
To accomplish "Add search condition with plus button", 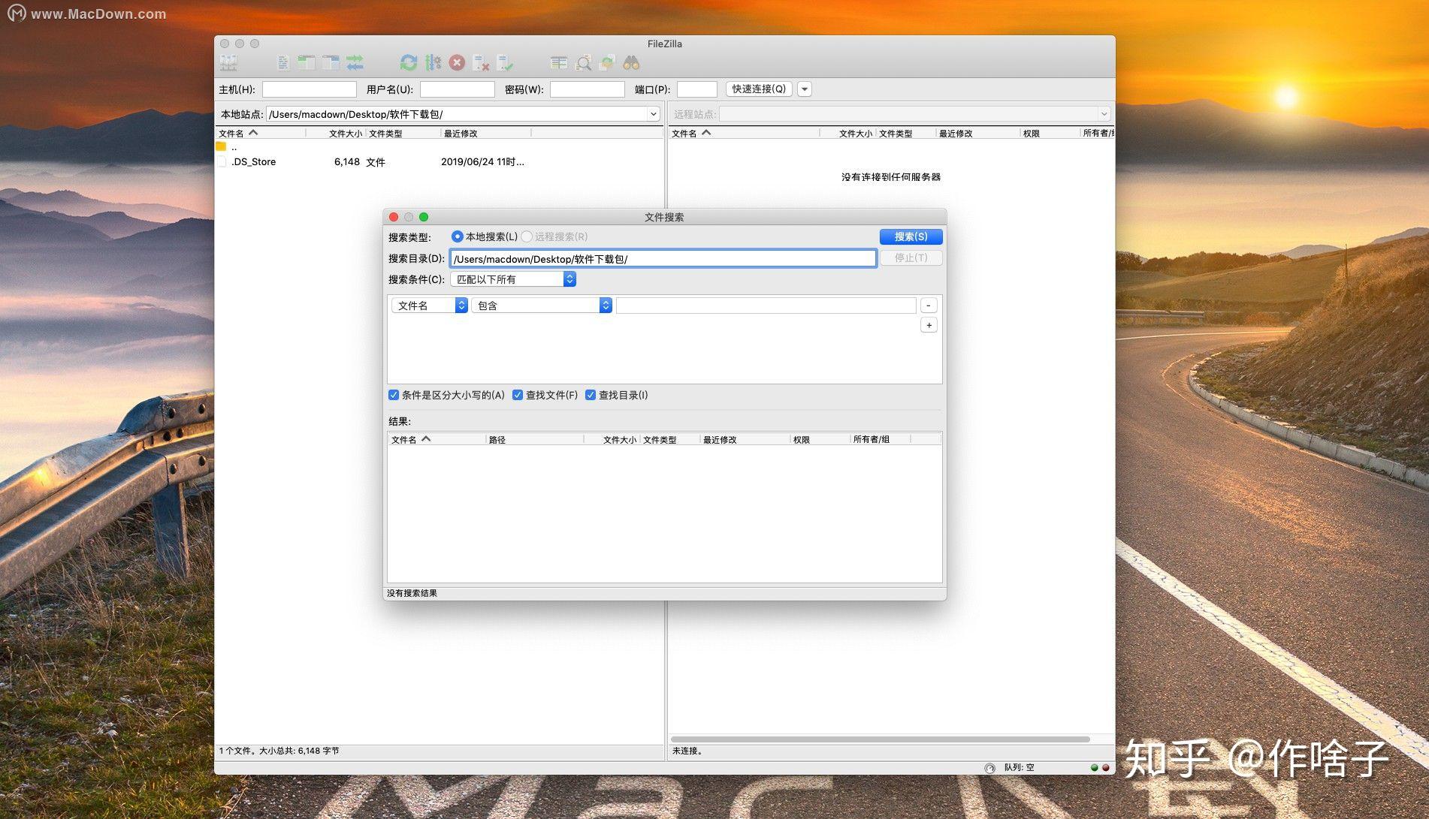I will click(929, 325).
